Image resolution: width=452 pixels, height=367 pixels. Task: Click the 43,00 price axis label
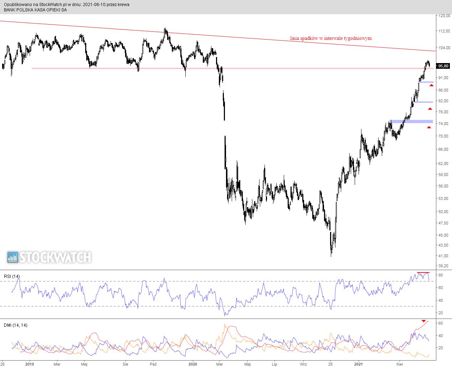tap(443, 245)
